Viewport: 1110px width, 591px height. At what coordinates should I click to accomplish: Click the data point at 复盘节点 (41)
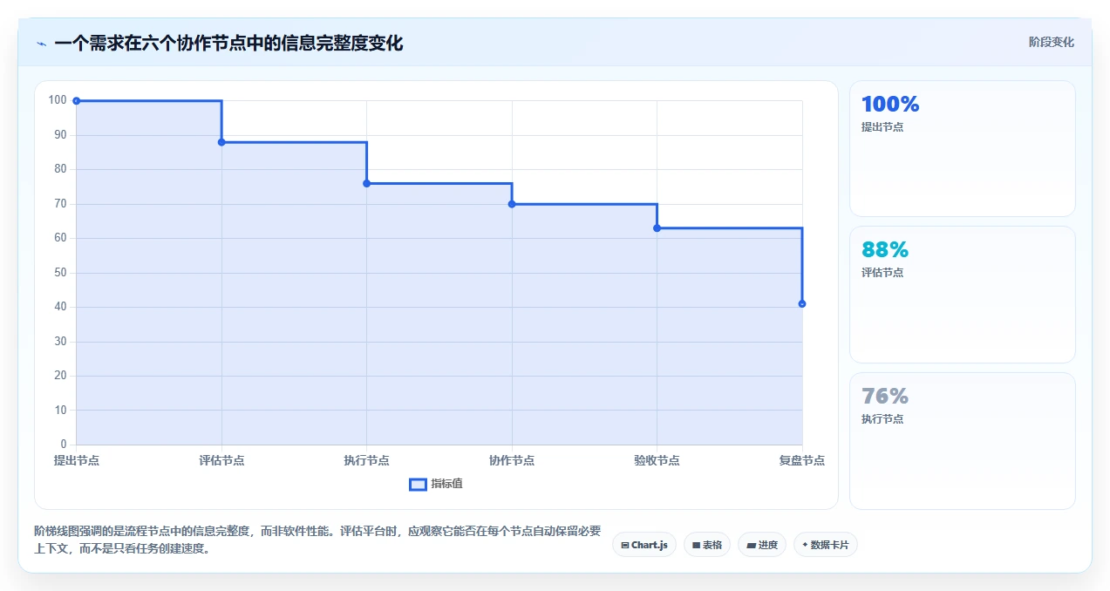(x=802, y=303)
